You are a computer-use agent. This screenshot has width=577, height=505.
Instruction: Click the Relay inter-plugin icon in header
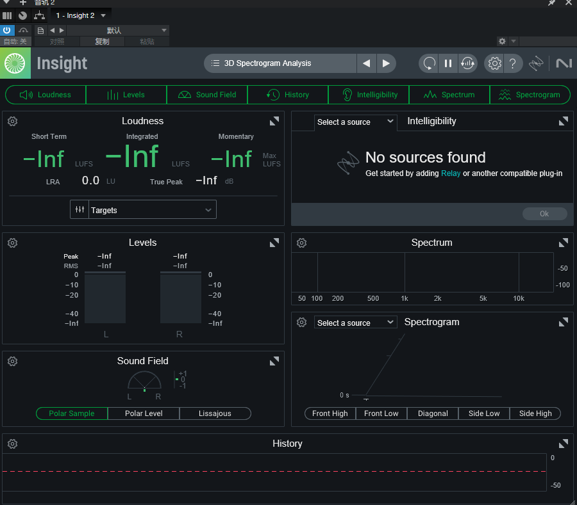pos(536,63)
